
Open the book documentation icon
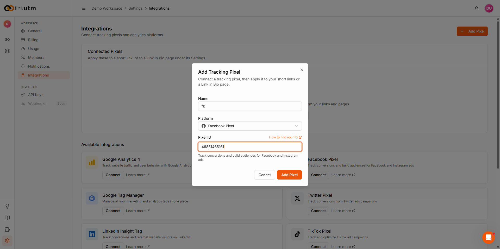[7, 218]
